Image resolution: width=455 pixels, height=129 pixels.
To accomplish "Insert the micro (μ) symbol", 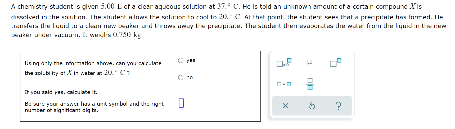I will tap(309, 63).
